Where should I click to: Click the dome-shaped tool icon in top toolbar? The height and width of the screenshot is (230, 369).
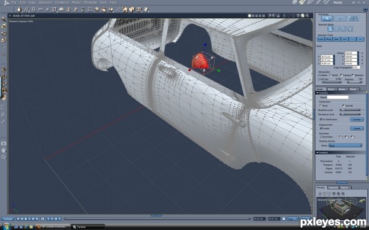coord(61,9)
